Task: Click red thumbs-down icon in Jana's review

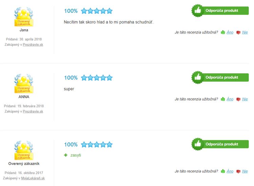Action: pyautogui.click(x=238, y=33)
